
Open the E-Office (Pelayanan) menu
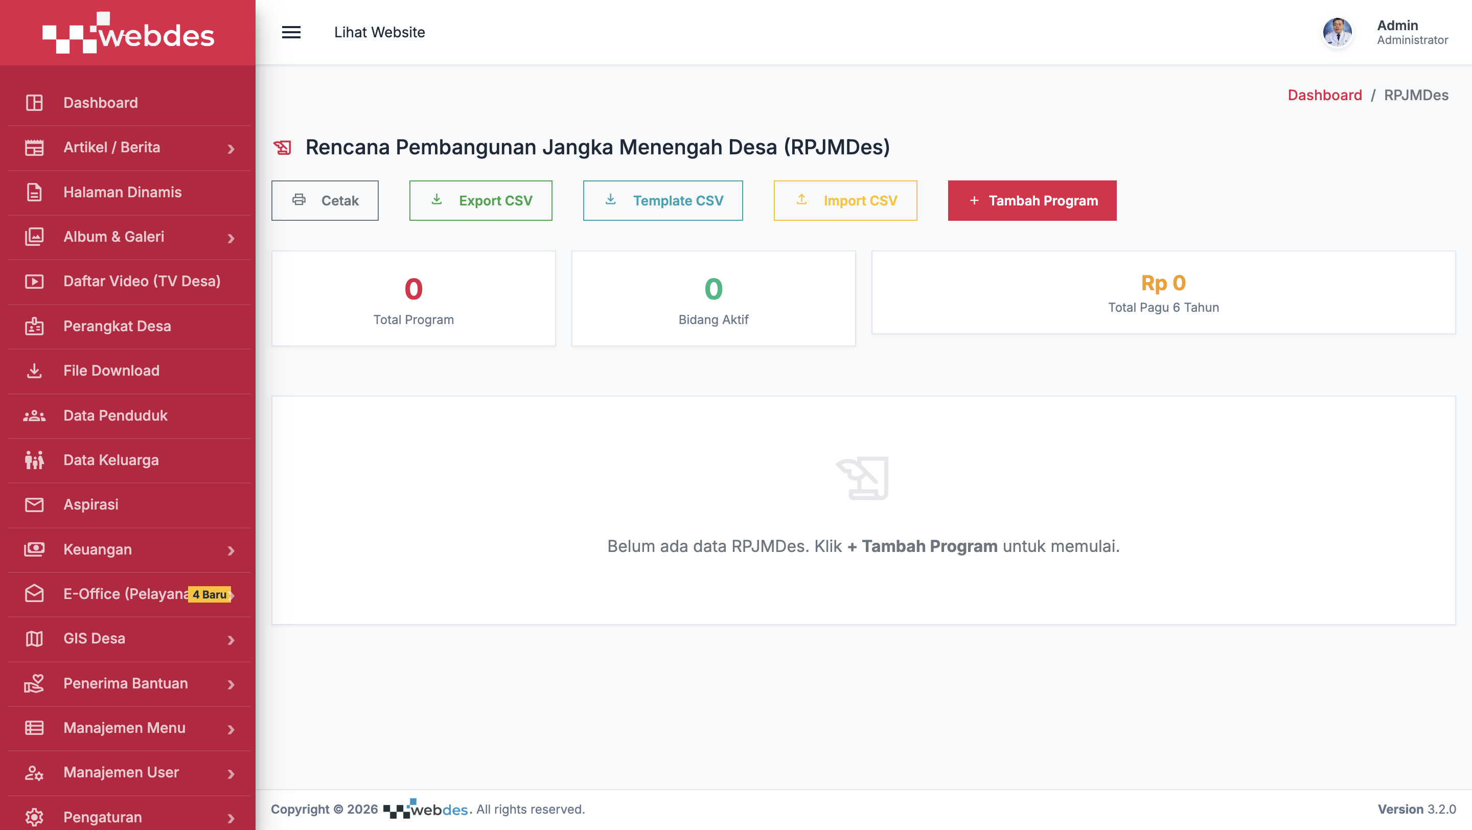coord(129,594)
